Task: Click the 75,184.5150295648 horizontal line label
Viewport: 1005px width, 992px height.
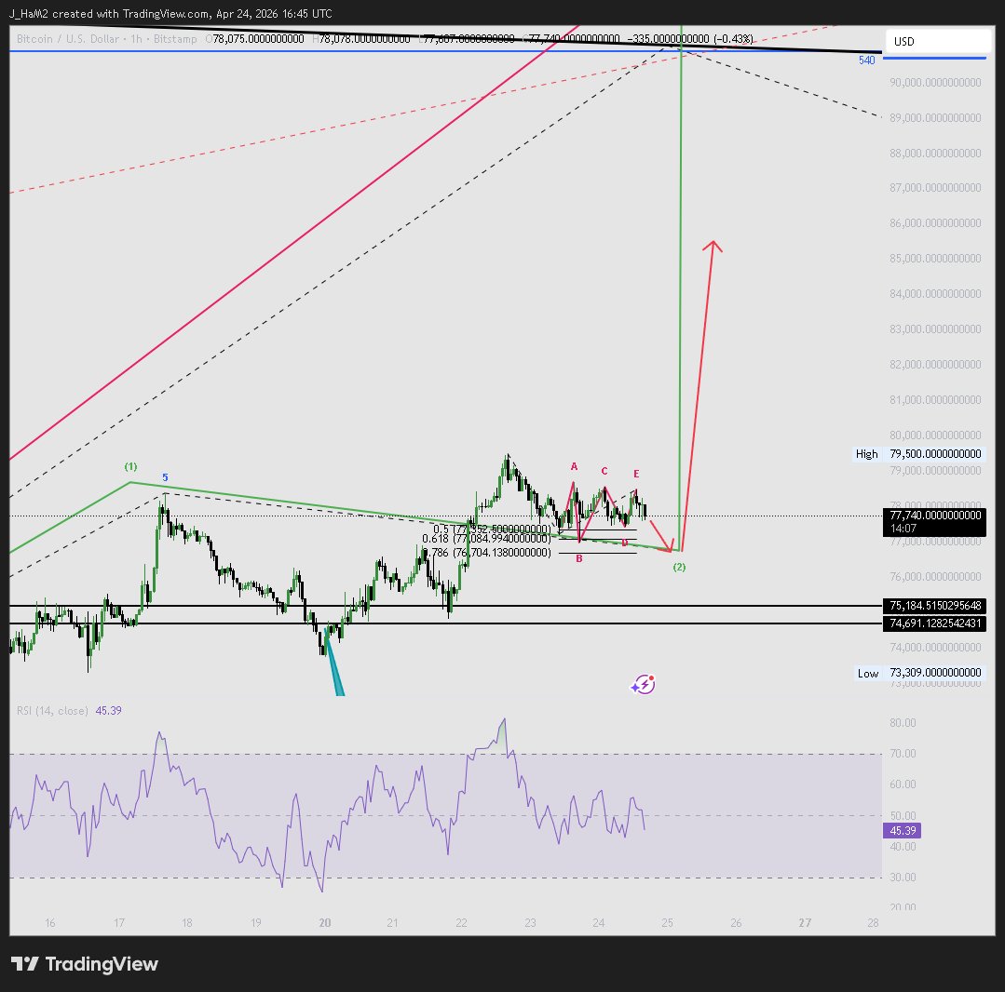Action: click(x=935, y=605)
